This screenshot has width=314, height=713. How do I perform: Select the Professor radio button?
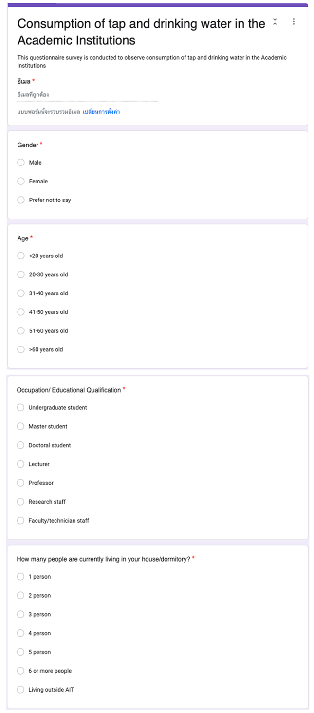coord(20,483)
